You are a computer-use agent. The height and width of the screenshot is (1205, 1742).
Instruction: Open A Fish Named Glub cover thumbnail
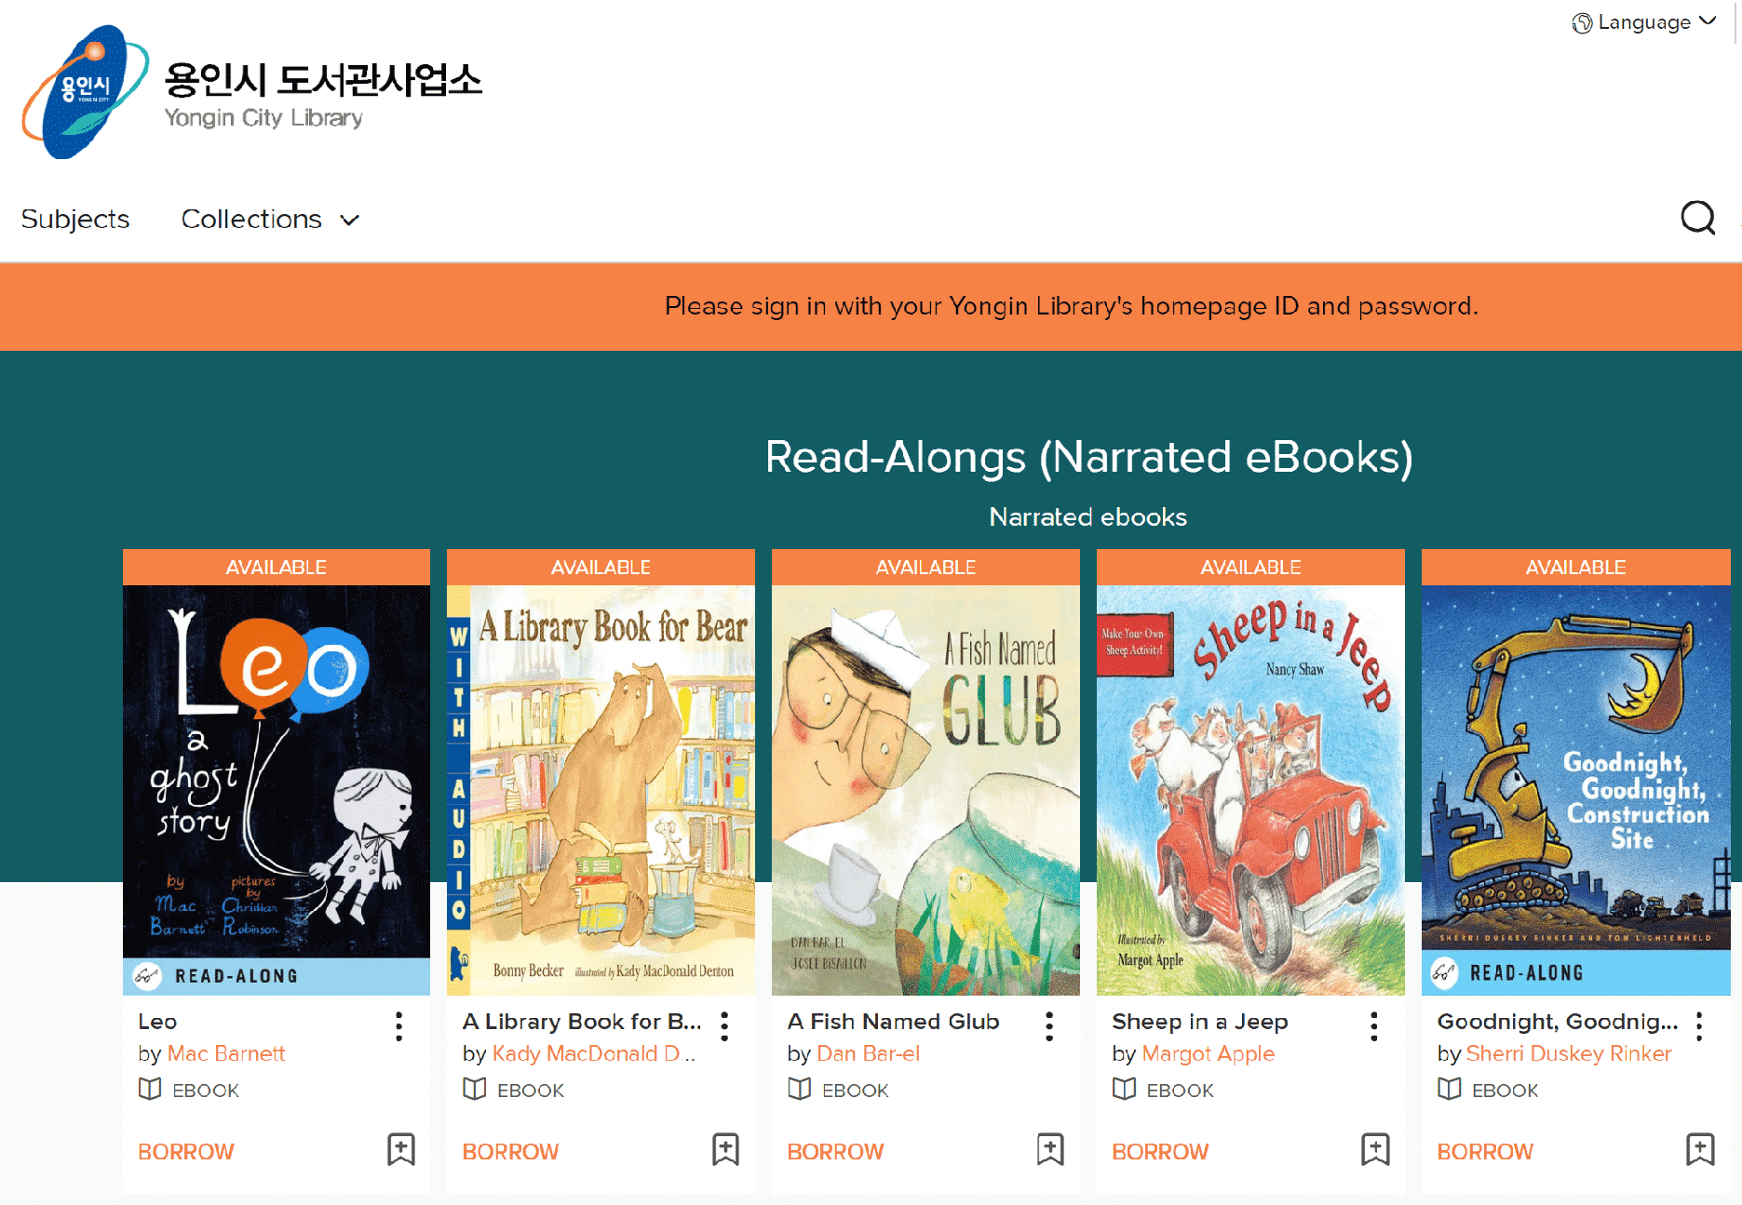(x=925, y=790)
